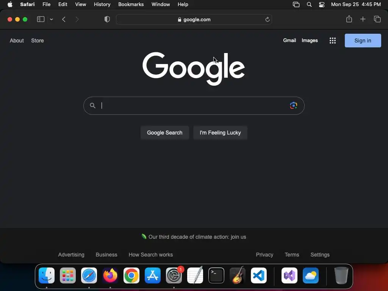Open sidebar tab group dropdown arrow
Viewport: 388px width, 291px height.
click(51, 19)
